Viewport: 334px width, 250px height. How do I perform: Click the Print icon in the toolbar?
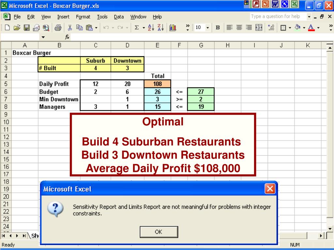pos(58,28)
